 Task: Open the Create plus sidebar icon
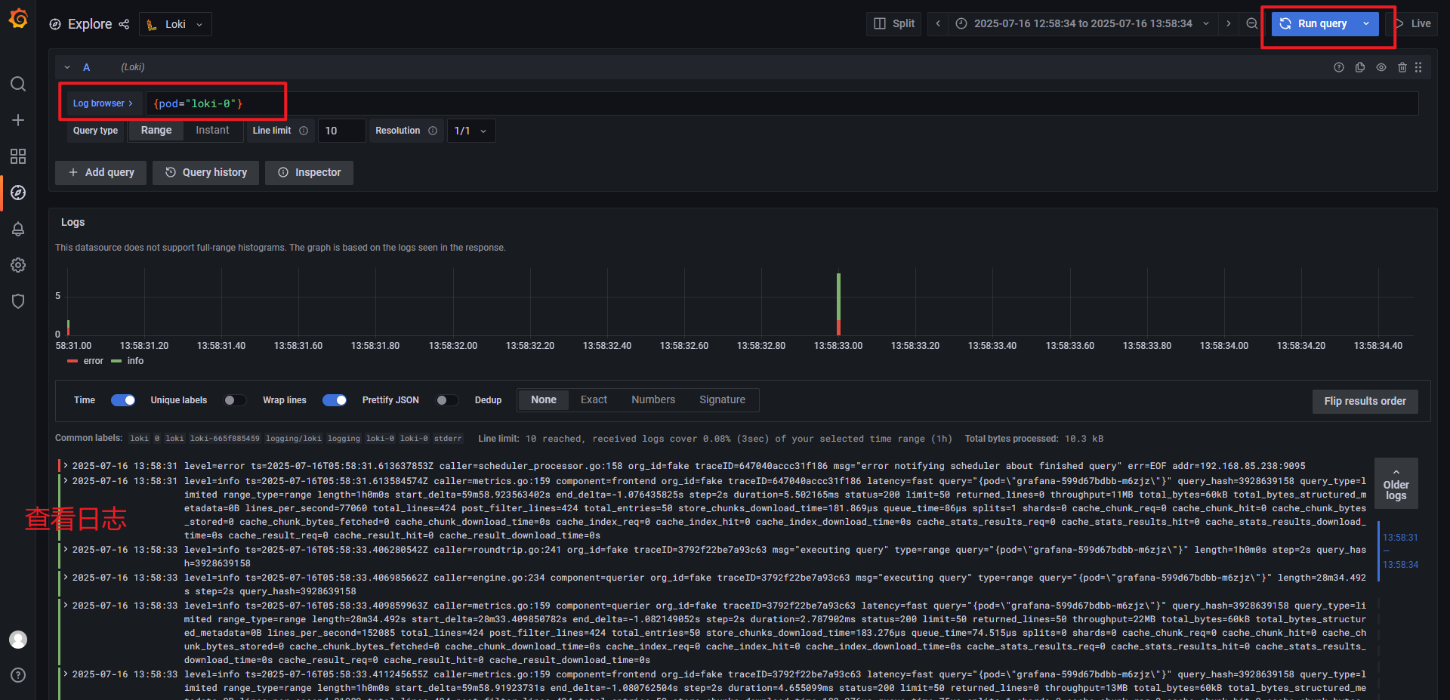pos(18,120)
